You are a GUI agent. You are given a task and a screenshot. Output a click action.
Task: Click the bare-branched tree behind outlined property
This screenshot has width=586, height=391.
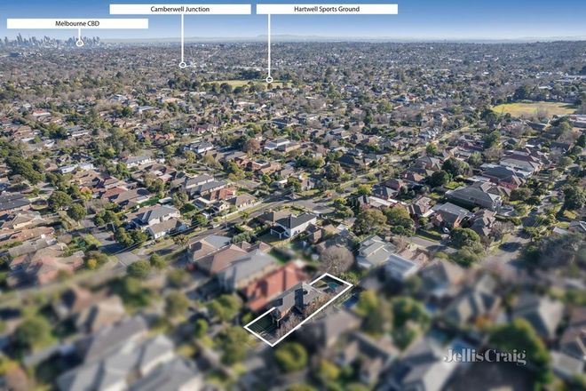point(337,259)
